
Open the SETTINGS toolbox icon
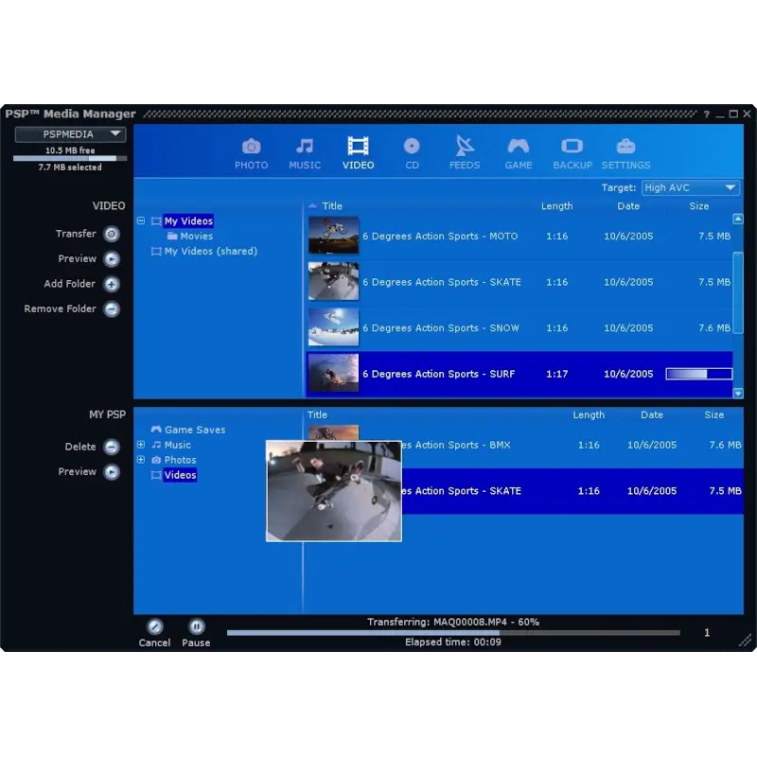click(x=625, y=147)
